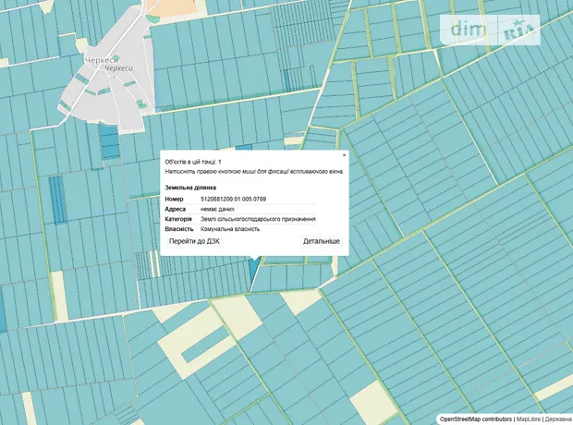573x425 pixels.
Task: Open 'Детальніше' for parcel details
Action: (321, 241)
